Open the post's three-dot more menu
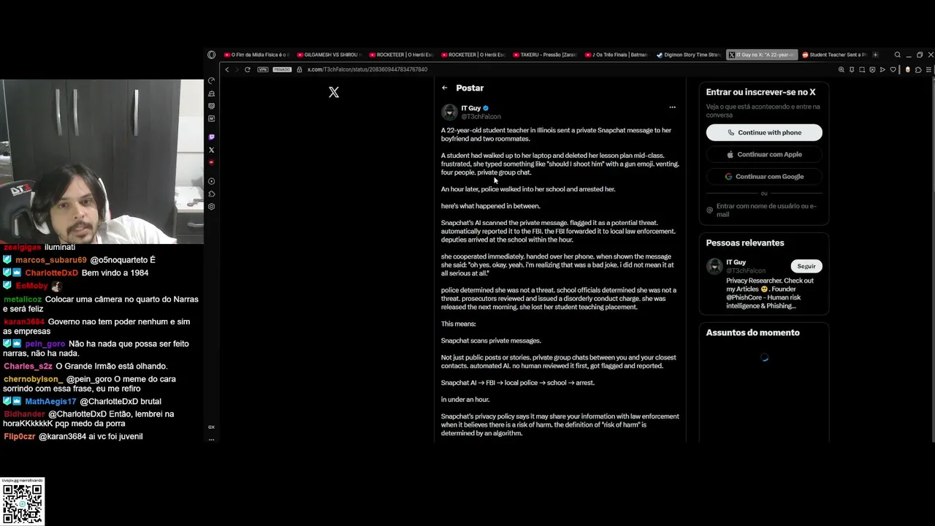The image size is (935, 526). [672, 107]
